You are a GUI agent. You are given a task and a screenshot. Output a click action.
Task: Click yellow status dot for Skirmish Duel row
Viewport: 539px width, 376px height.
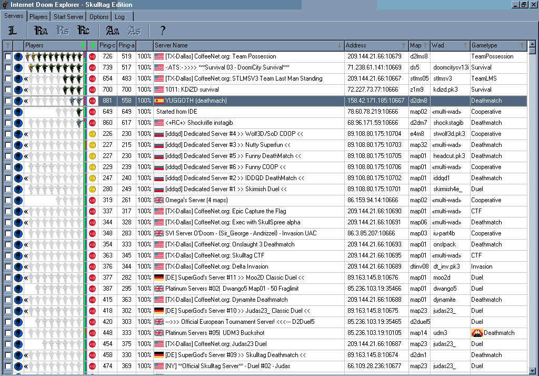point(92,189)
